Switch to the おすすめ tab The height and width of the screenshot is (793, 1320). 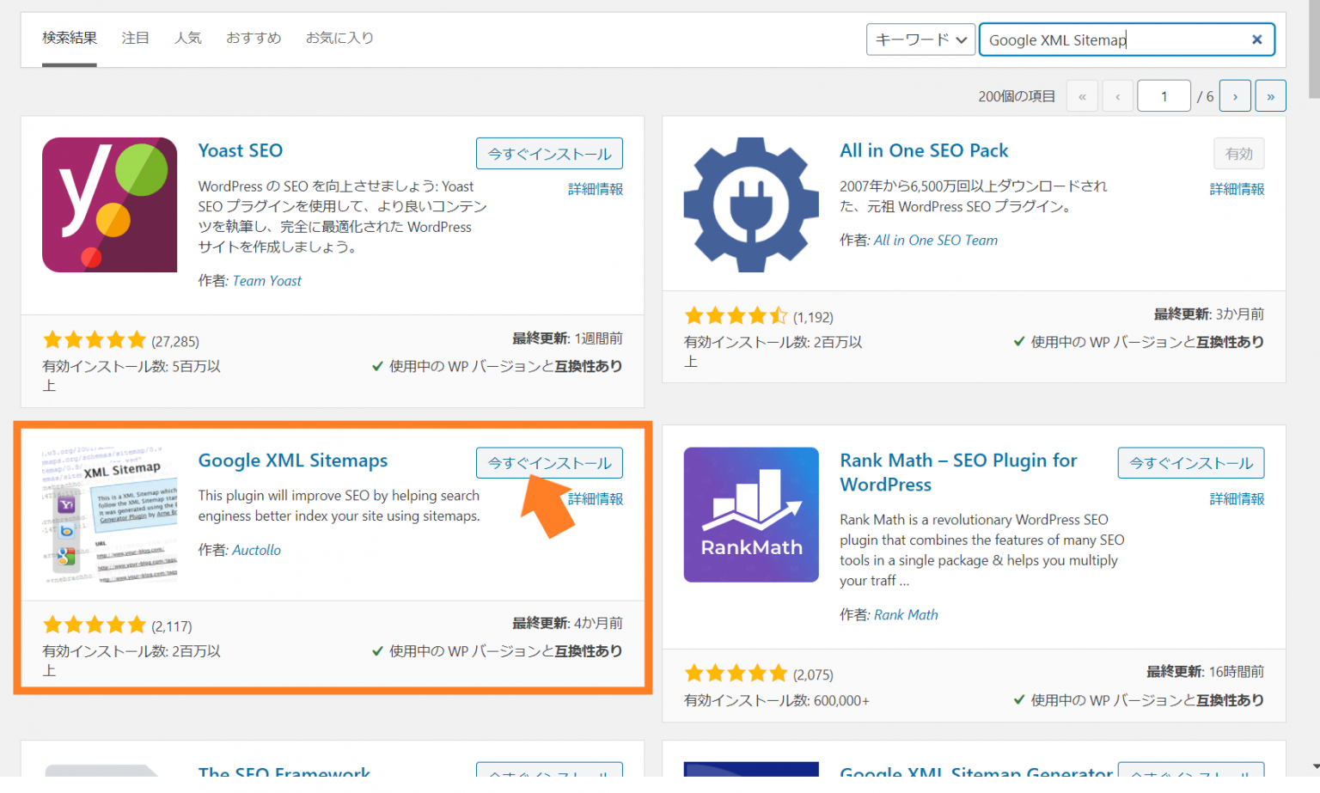pos(253,38)
